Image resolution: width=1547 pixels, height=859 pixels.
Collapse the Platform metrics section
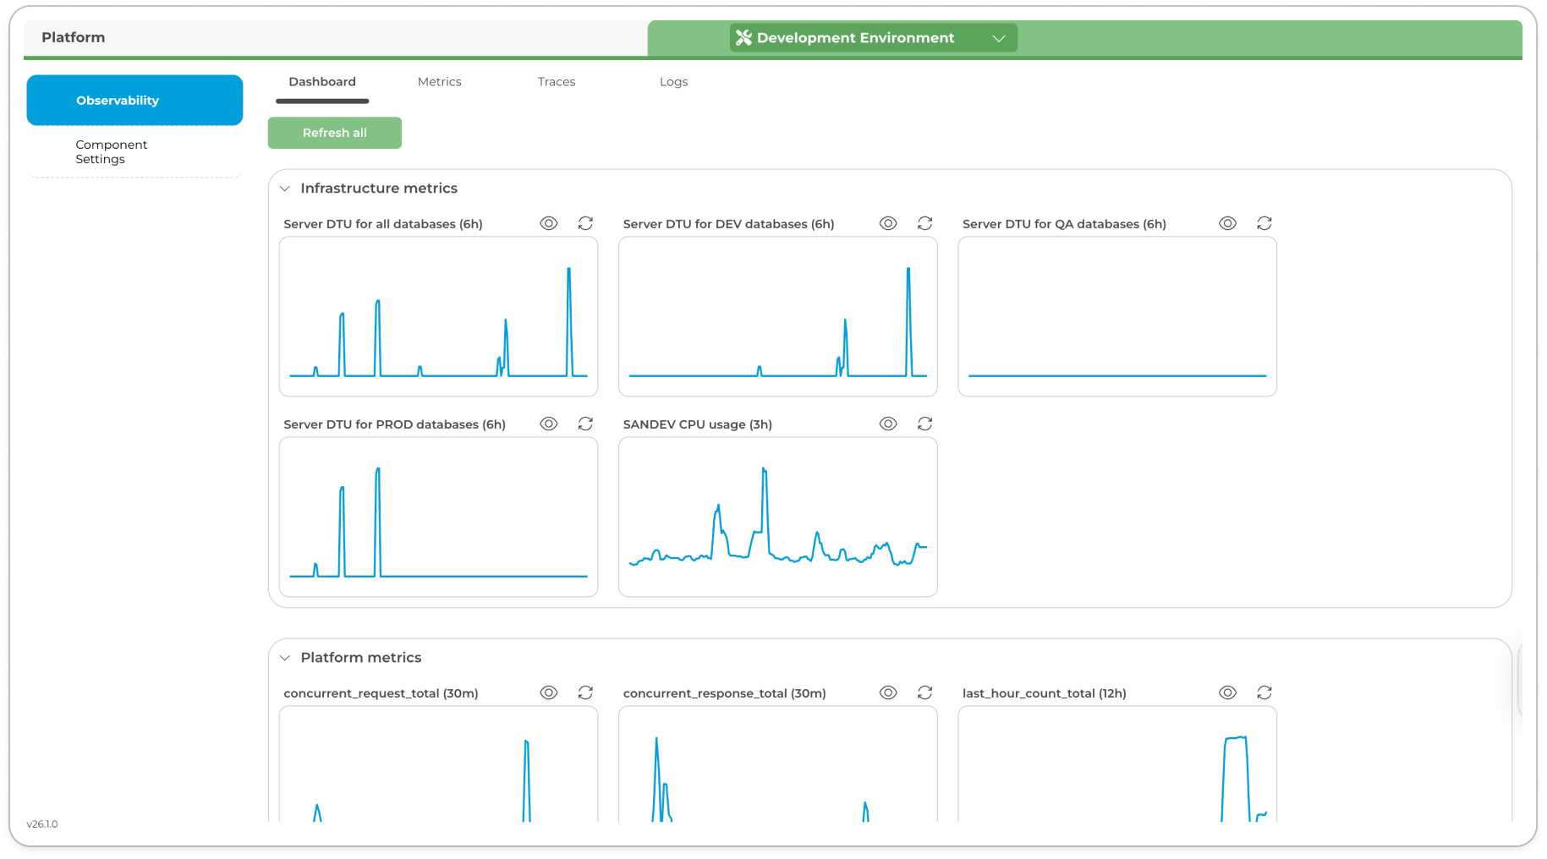pos(285,658)
